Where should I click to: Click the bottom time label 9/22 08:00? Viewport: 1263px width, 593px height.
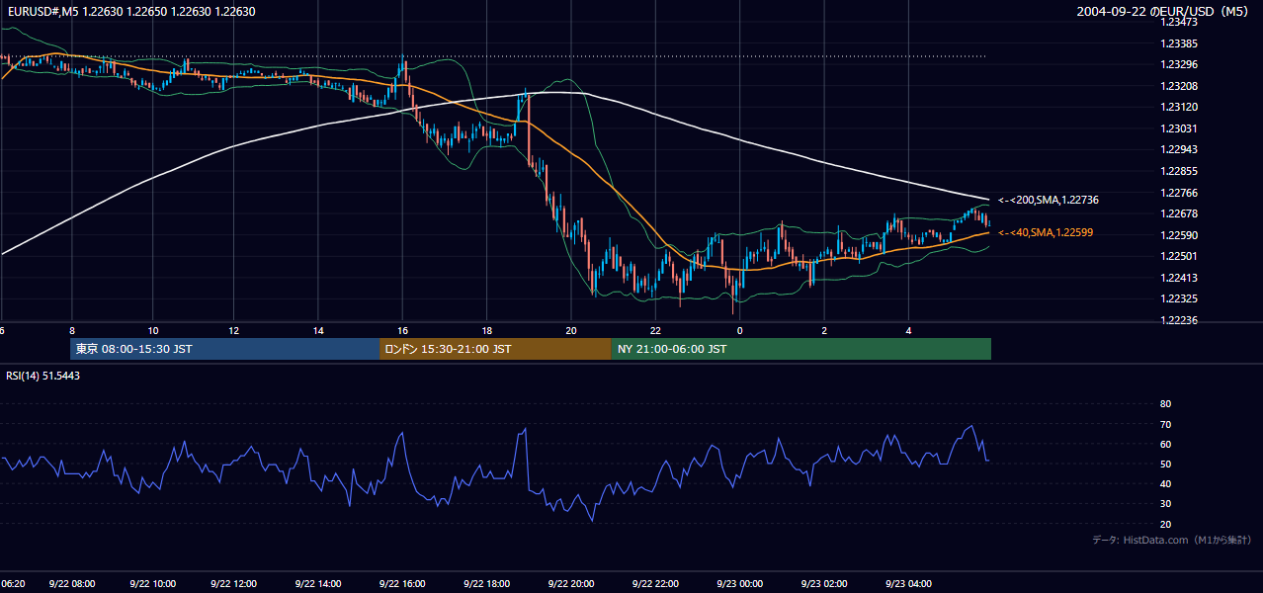(x=73, y=583)
